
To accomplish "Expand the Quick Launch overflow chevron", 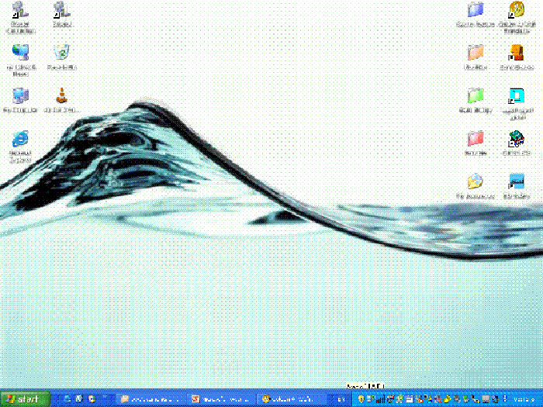I will (104, 397).
